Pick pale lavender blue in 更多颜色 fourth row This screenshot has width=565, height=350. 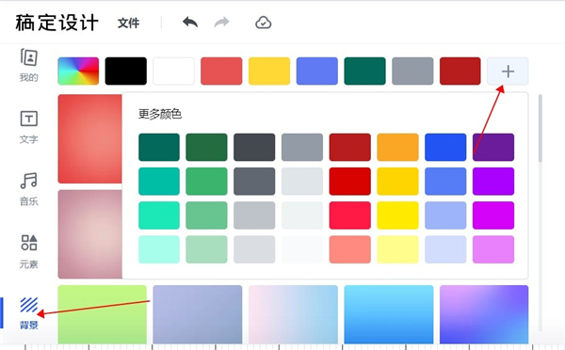click(445, 249)
